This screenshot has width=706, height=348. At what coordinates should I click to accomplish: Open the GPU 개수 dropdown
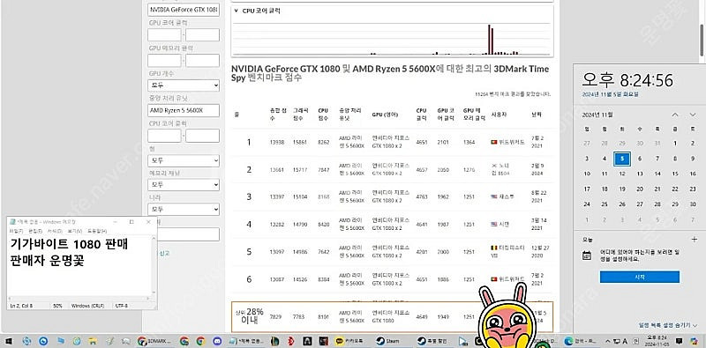[x=184, y=85]
